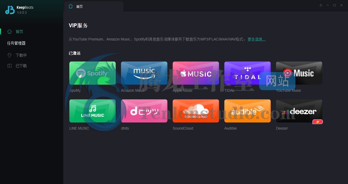348x184 pixels.
Task: Click the VIP服务 heading
Action: tap(78, 25)
